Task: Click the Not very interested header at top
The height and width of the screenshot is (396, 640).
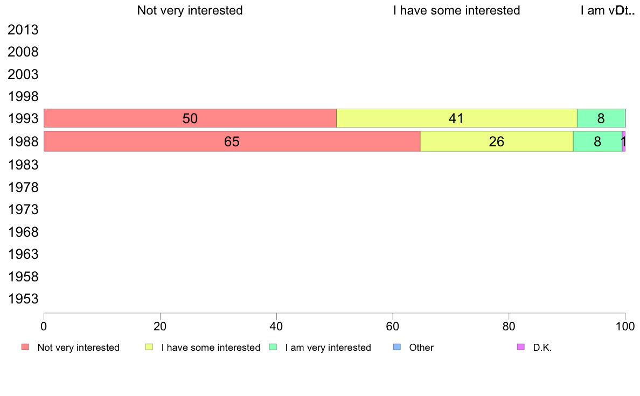Action: pos(190,10)
